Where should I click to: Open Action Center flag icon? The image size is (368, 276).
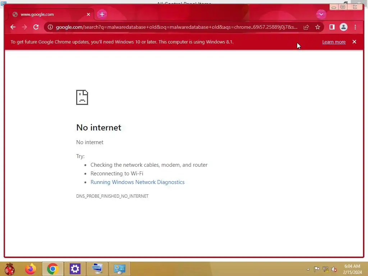coord(317,269)
